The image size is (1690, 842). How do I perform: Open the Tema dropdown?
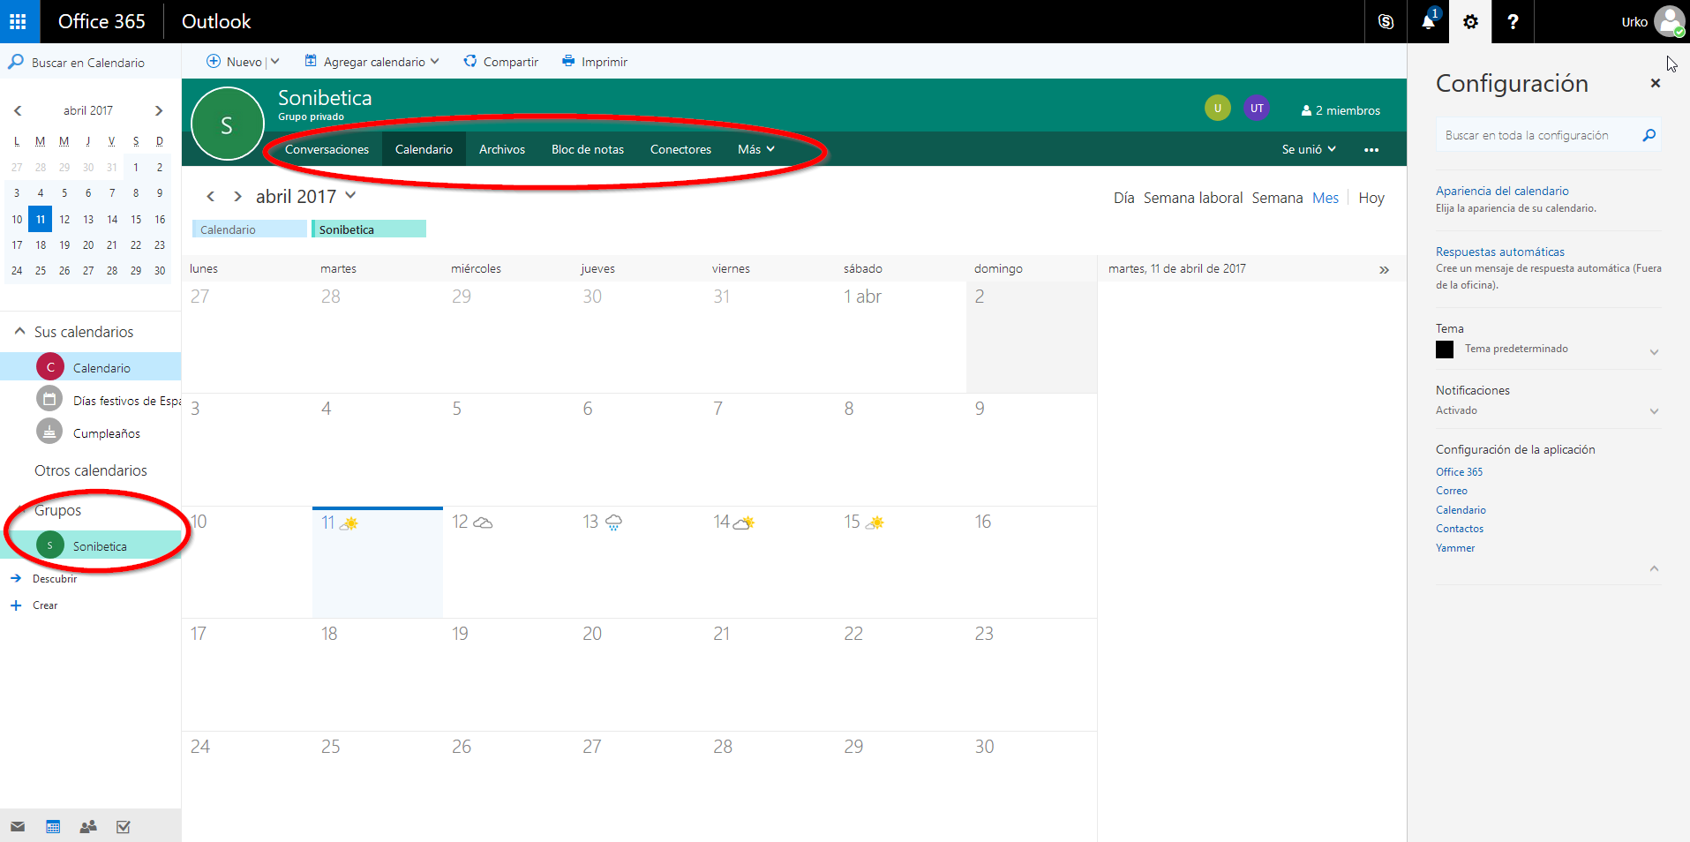coord(1654,351)
